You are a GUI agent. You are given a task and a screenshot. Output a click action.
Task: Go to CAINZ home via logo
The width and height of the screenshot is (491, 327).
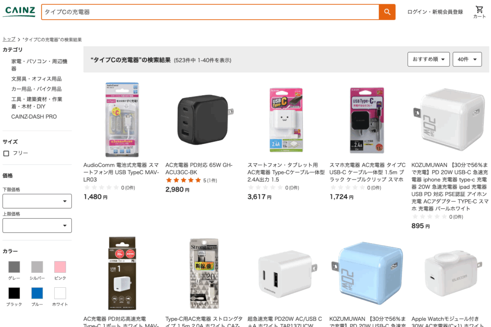point(19,11)
